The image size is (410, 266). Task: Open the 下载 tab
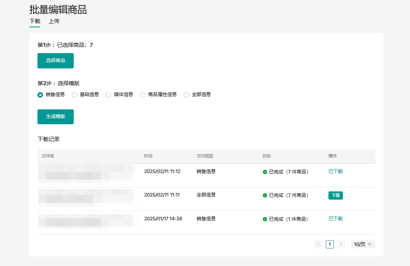[35, 21]
